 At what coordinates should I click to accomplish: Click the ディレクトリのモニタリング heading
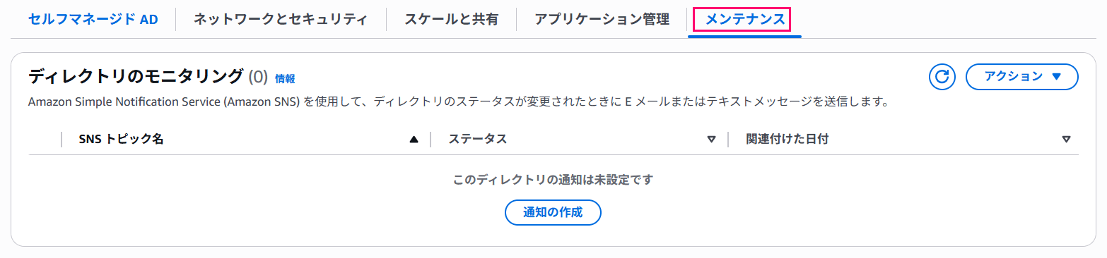[x=136, y=76]
